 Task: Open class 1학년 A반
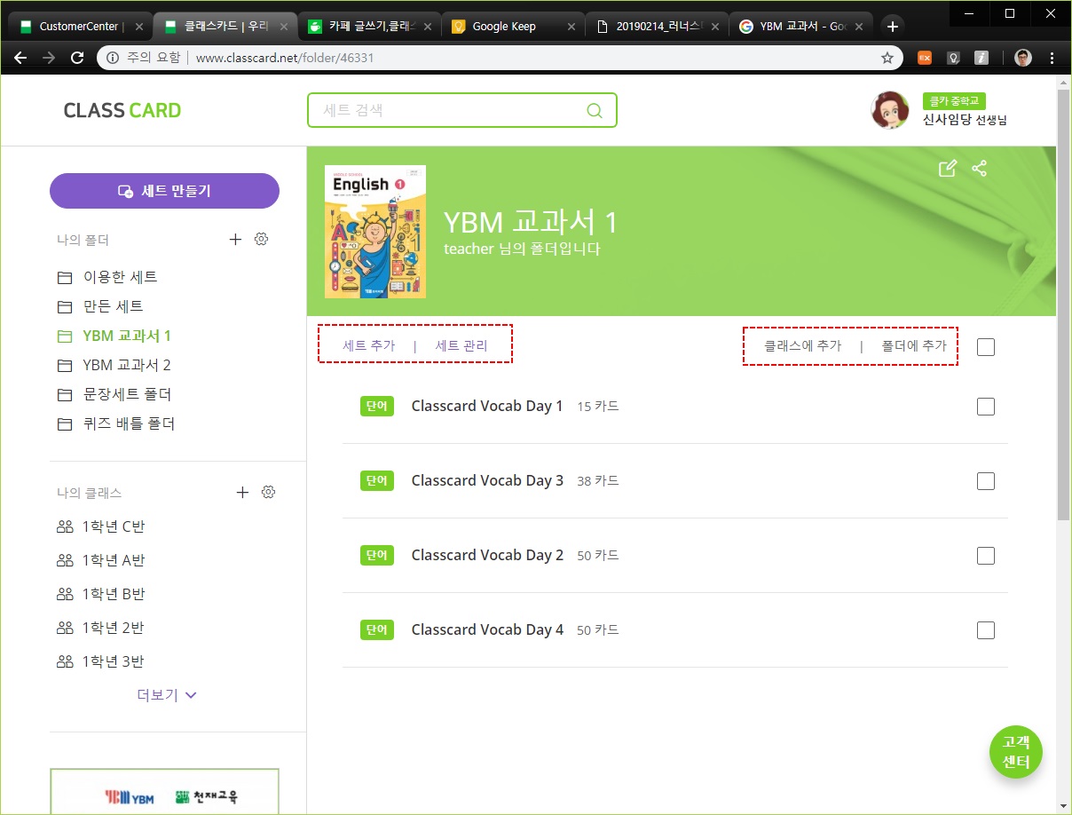tap(101, 560)
